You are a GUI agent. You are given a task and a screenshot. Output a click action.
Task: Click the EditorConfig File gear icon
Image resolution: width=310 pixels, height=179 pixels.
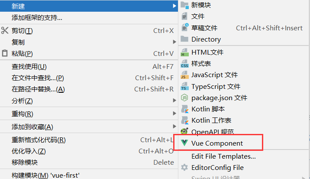point(184,168)
